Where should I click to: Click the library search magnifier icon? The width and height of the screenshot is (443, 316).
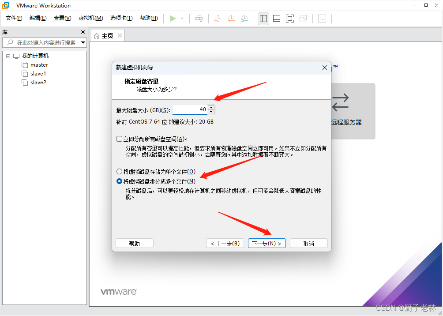(x=10, y=42)
